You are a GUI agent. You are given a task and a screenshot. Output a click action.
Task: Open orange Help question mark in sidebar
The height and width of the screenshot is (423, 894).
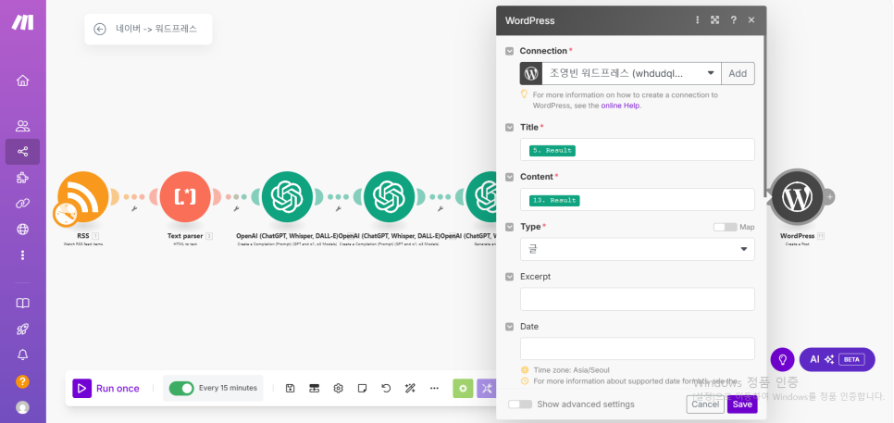point(22,381)
